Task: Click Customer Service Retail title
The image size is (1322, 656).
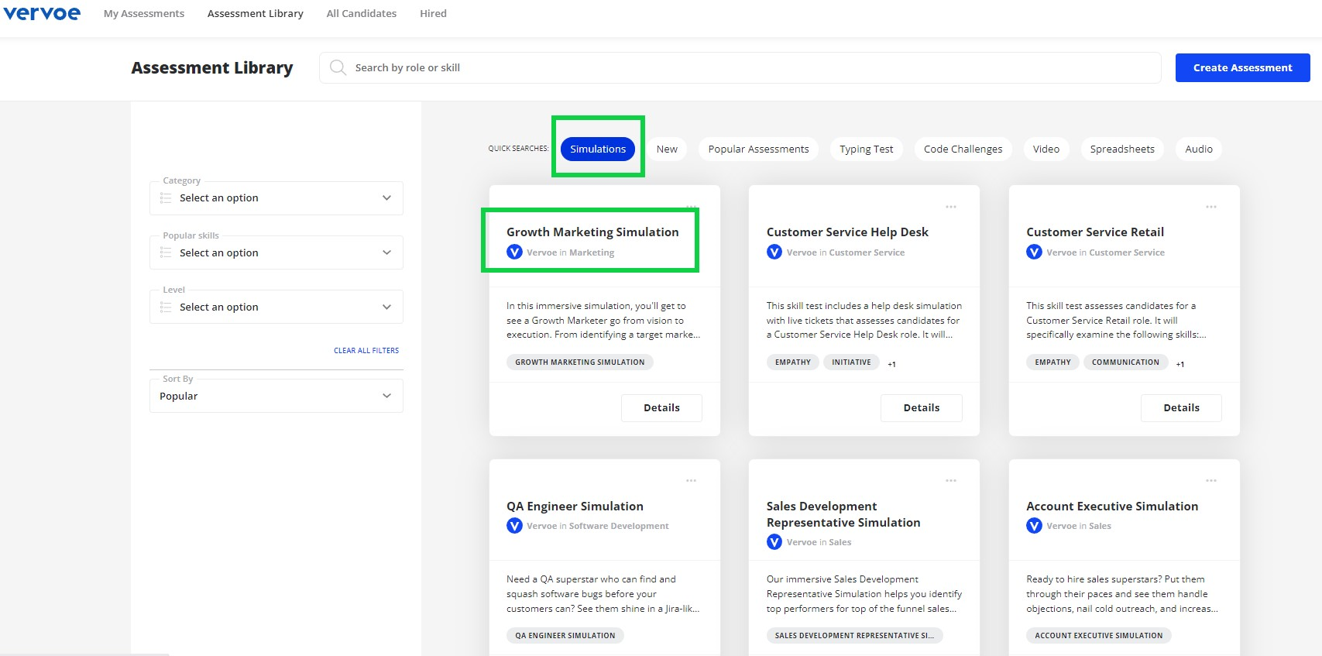Action: pos(1095,232)
